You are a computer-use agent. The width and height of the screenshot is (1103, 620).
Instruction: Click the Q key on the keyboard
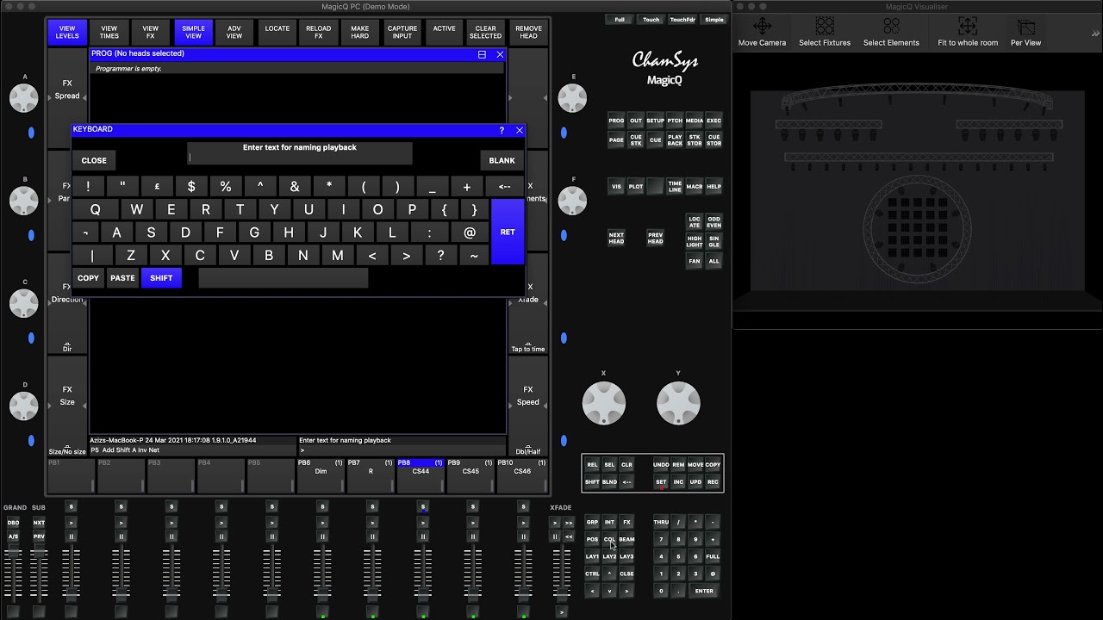pyautogui.click(x=95, y=209)
